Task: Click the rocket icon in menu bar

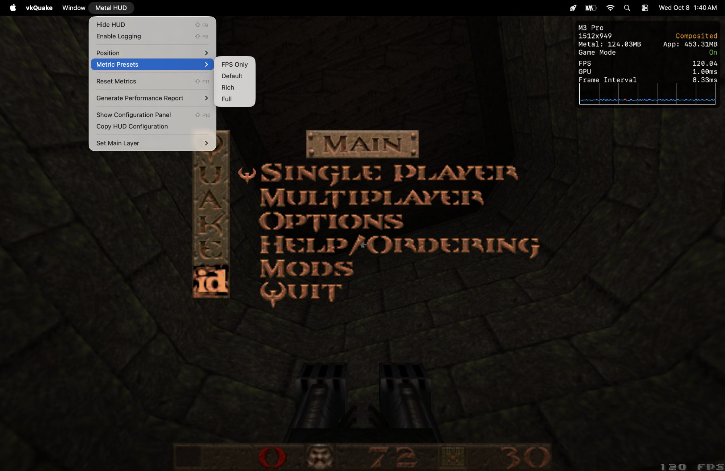Action: pos(573,8)
